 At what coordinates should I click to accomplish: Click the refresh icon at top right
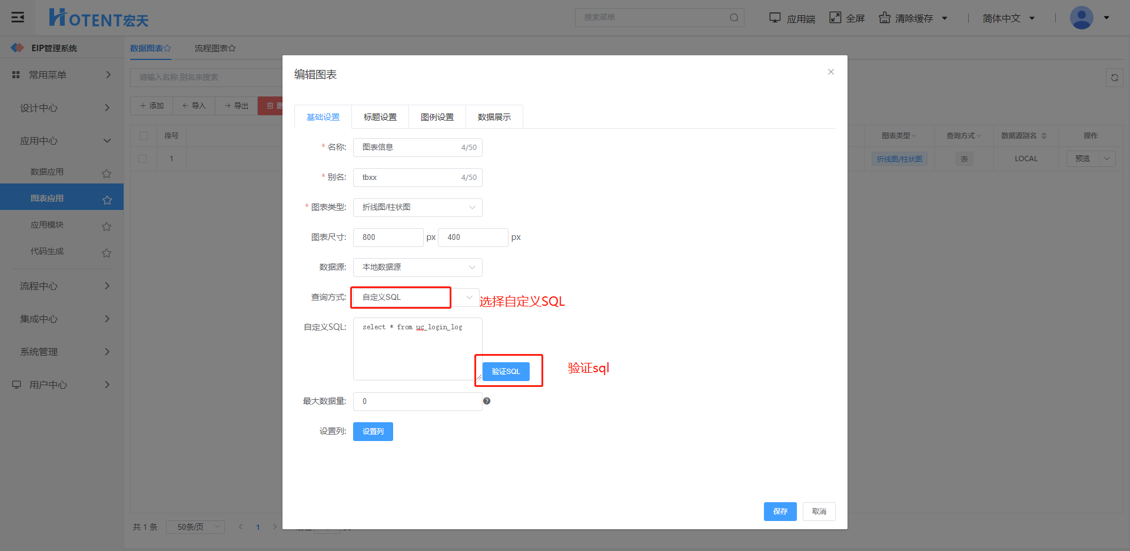(x=1114, y=78)
